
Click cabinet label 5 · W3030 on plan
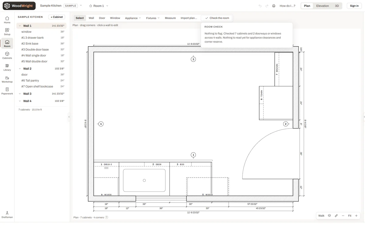[207, 195]
